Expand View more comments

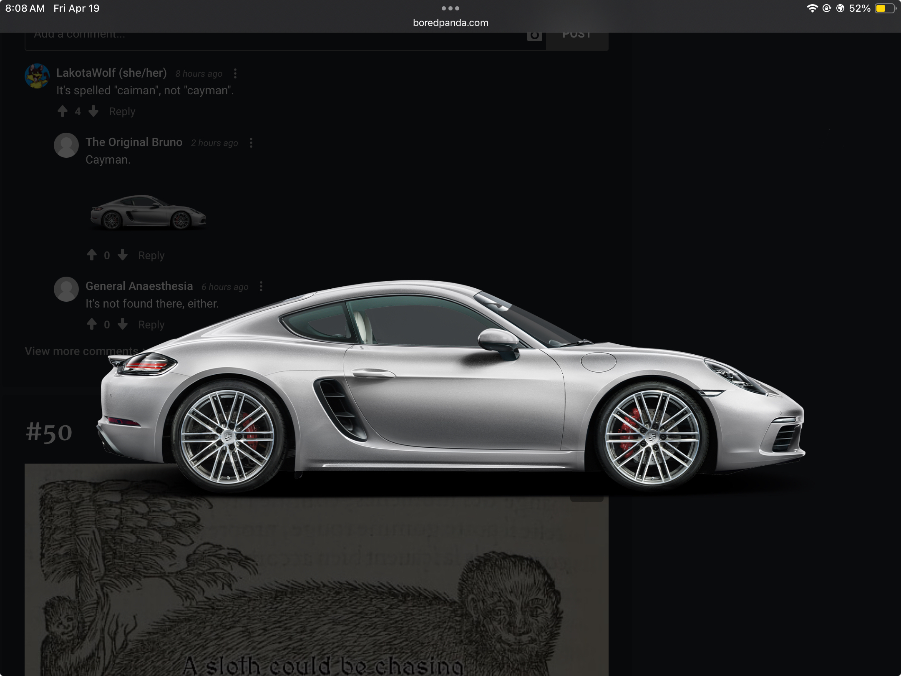tap(81, 351)
